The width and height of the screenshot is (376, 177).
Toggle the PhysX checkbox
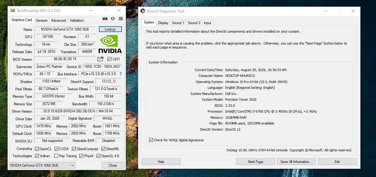click(81, 156)
